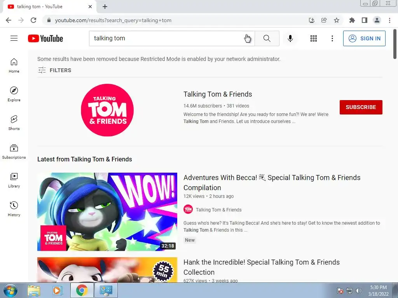This screenshot has width=398, height=298.
Task: Open Adventures With Becca video title
Action: [x=272, y=182]
